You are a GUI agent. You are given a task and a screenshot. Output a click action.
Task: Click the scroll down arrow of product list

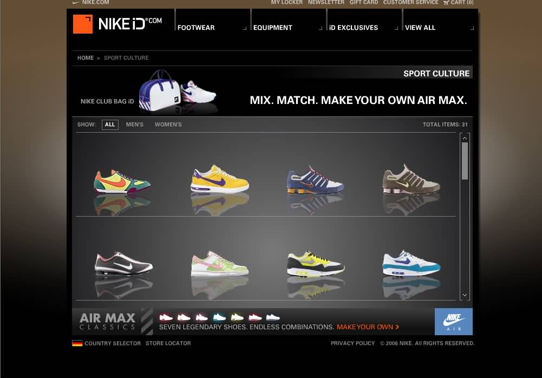point(465,295)
